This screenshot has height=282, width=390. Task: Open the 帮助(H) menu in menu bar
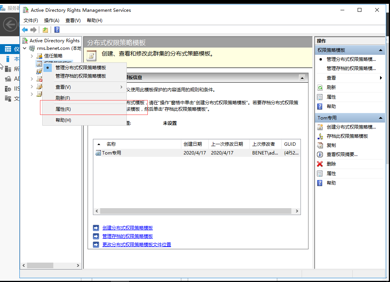click(94, 21)
